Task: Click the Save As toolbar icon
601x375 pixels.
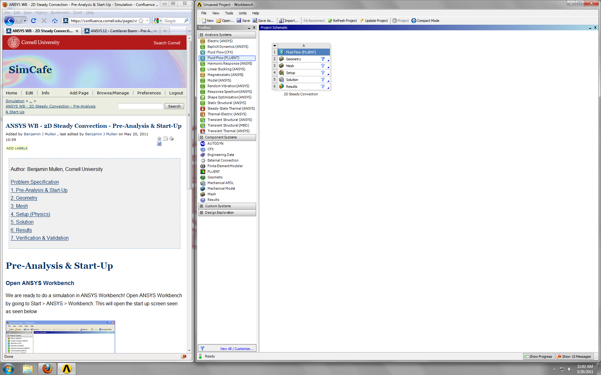Action: click(x=255, y=21)
